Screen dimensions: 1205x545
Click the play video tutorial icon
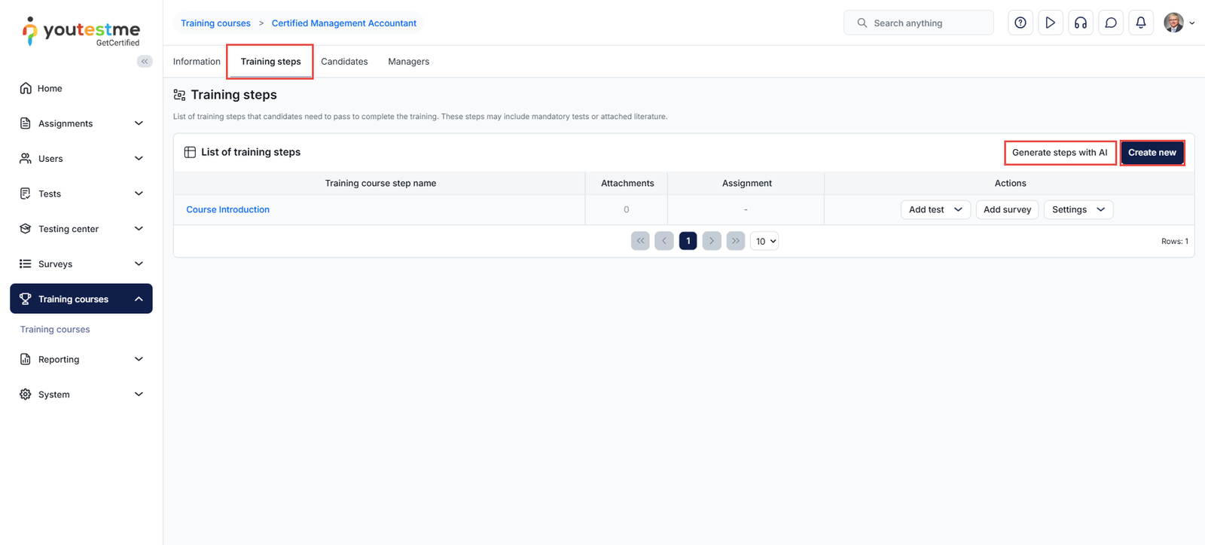tap(1050, 23)
